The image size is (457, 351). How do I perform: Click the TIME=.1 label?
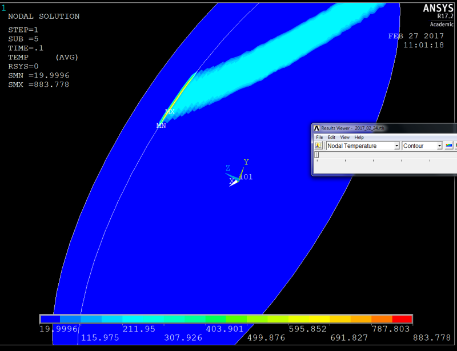pyautogui.click(x=26, y=48)
